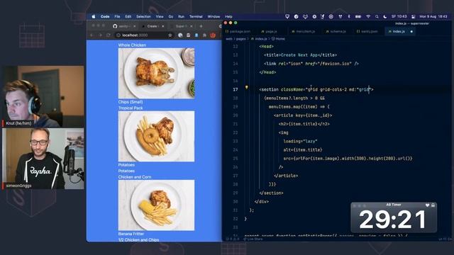Open the Control Center icon
The width and height of the screenshot is (454, 255).
point(413,17)
